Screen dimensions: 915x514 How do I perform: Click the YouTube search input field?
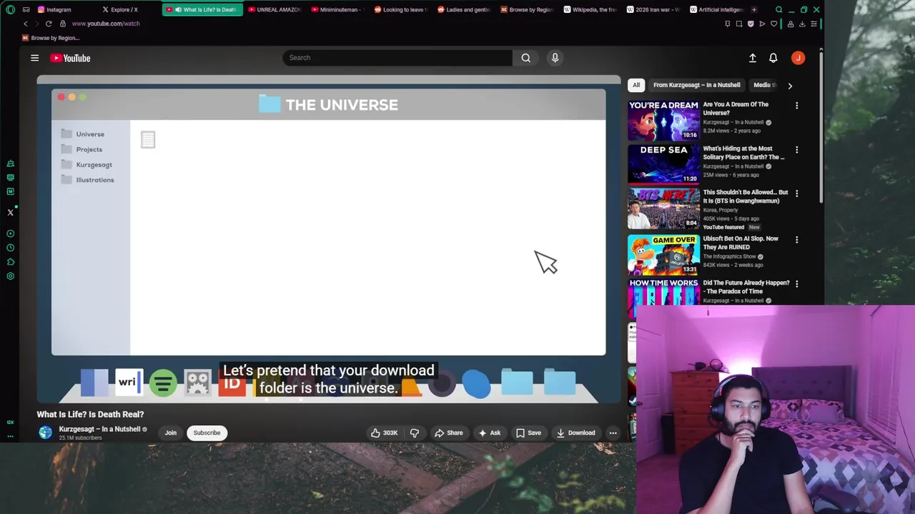(397, 58)
